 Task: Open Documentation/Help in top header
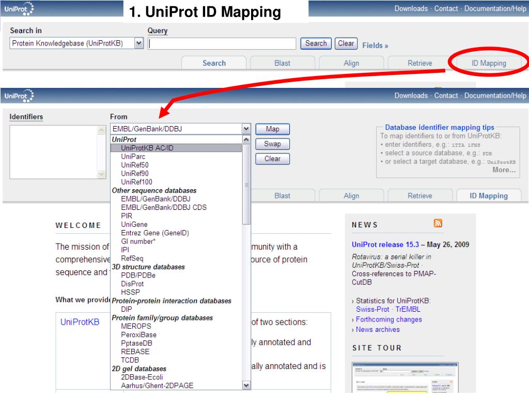click(495, 8)
